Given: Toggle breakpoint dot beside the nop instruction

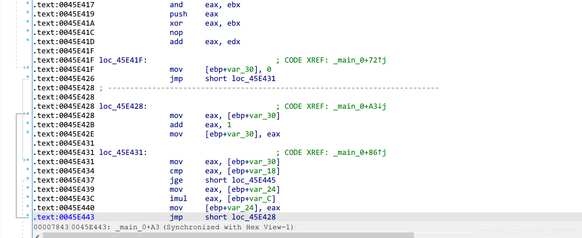Looking at the screenshot, I should click(x=28, y=31).
